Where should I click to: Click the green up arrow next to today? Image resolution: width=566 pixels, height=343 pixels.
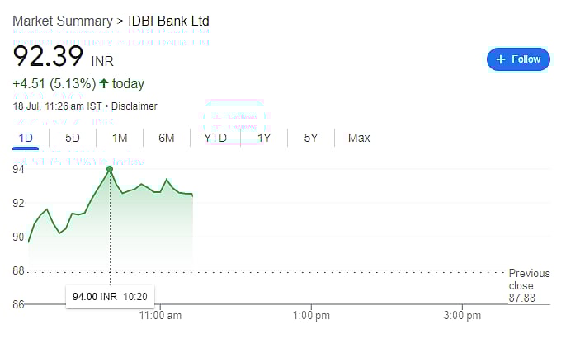(104, 83)
